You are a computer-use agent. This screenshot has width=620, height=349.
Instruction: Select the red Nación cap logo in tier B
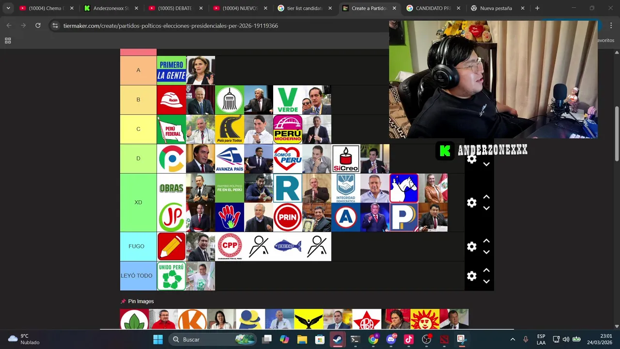(x=171, y=100)
